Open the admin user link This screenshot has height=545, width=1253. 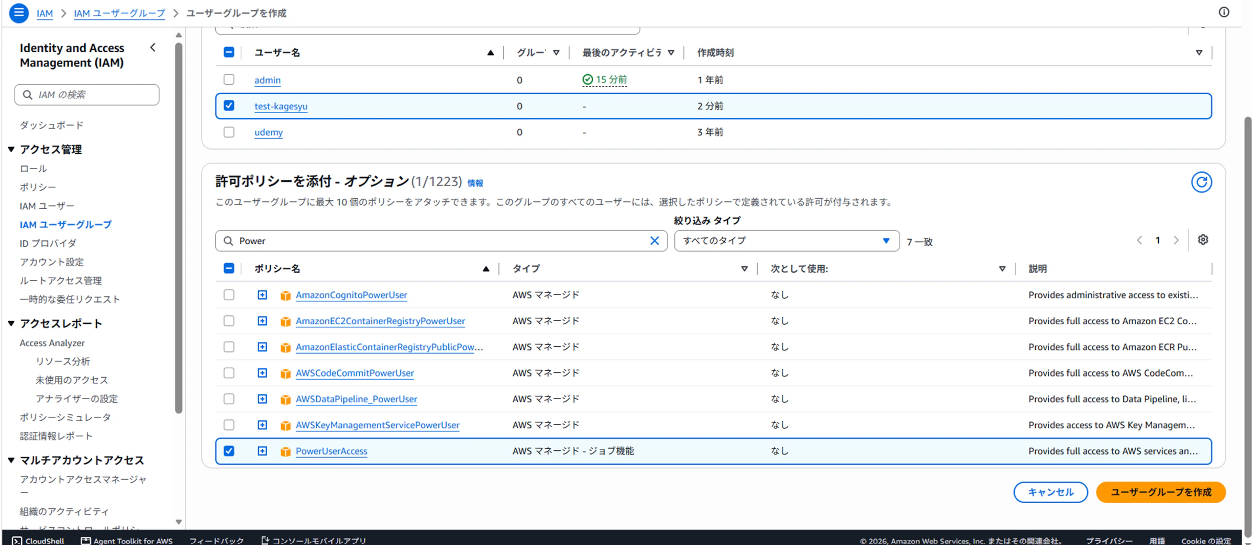click(x=268, y=80)
